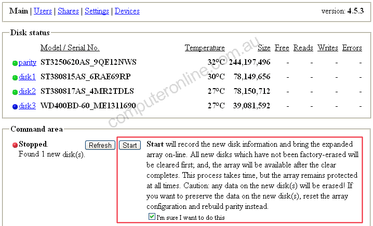The width and height of the screenshot is (373, 226).
Task: Open the disk3 link
Action: [28, 106]
